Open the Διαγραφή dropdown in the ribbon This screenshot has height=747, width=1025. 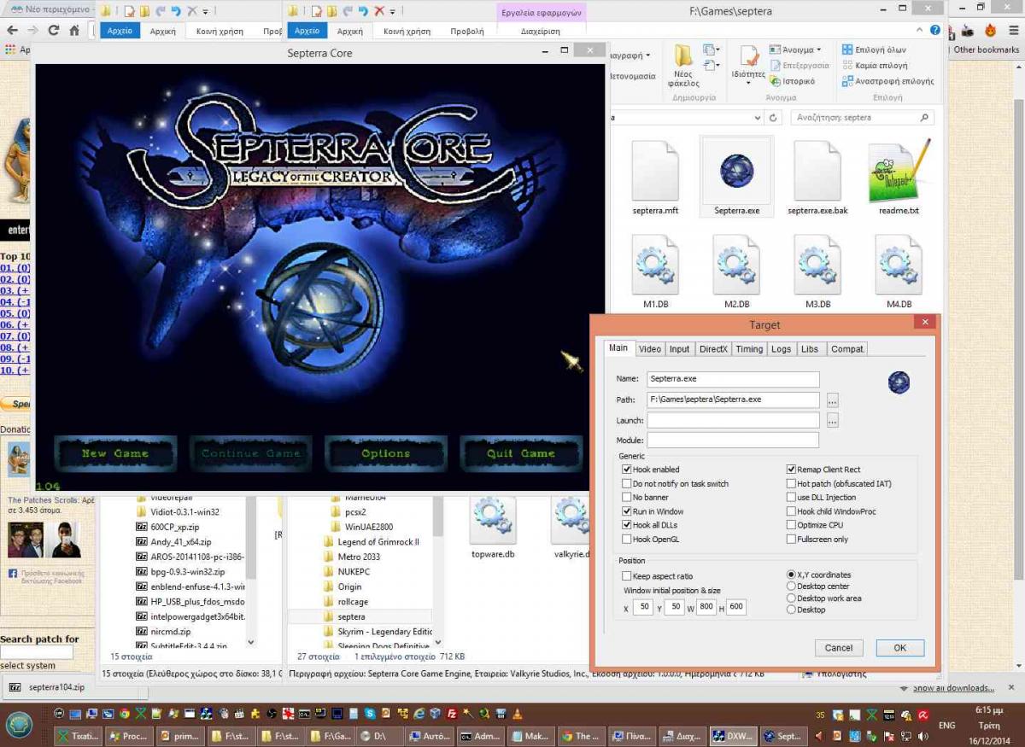point(648,55)
